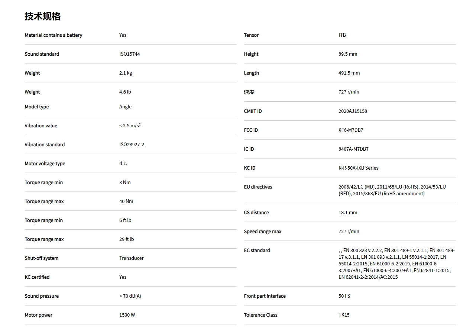The width and height of the screenshot is (476, 327).
Task: Click the Sound standard value ISO15744
Action: click(x=129, y=54)
